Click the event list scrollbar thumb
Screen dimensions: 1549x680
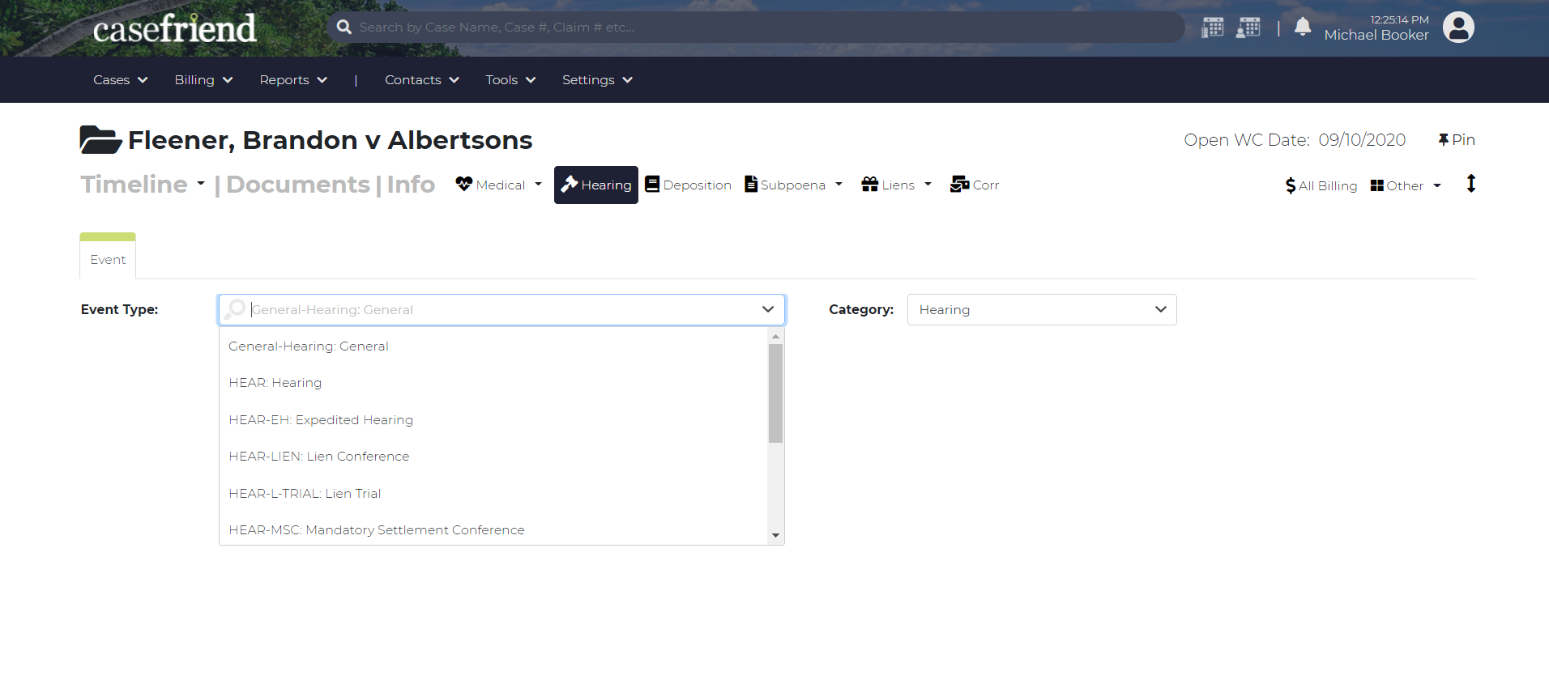pyautogui.click(x=775, y=393)
